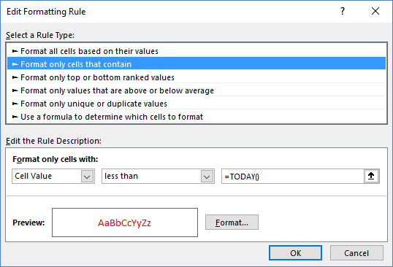Screen dimensions: 393x267
Task: Collapse dialog with the range selector arrow icon
Action: [371, 176]
